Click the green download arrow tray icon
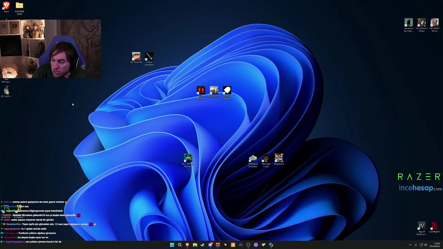 point(416,245)
